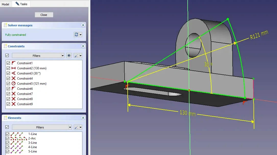Click the elements settings tool icon

coord(76,127)
